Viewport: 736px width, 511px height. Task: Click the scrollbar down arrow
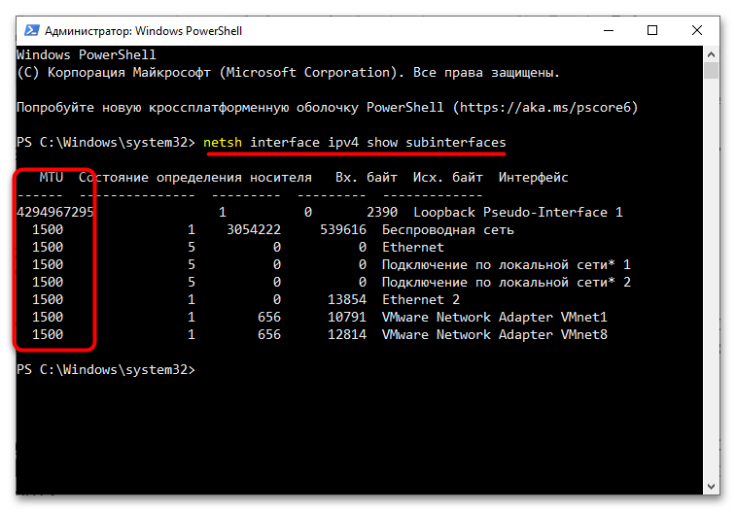point(712,491)
